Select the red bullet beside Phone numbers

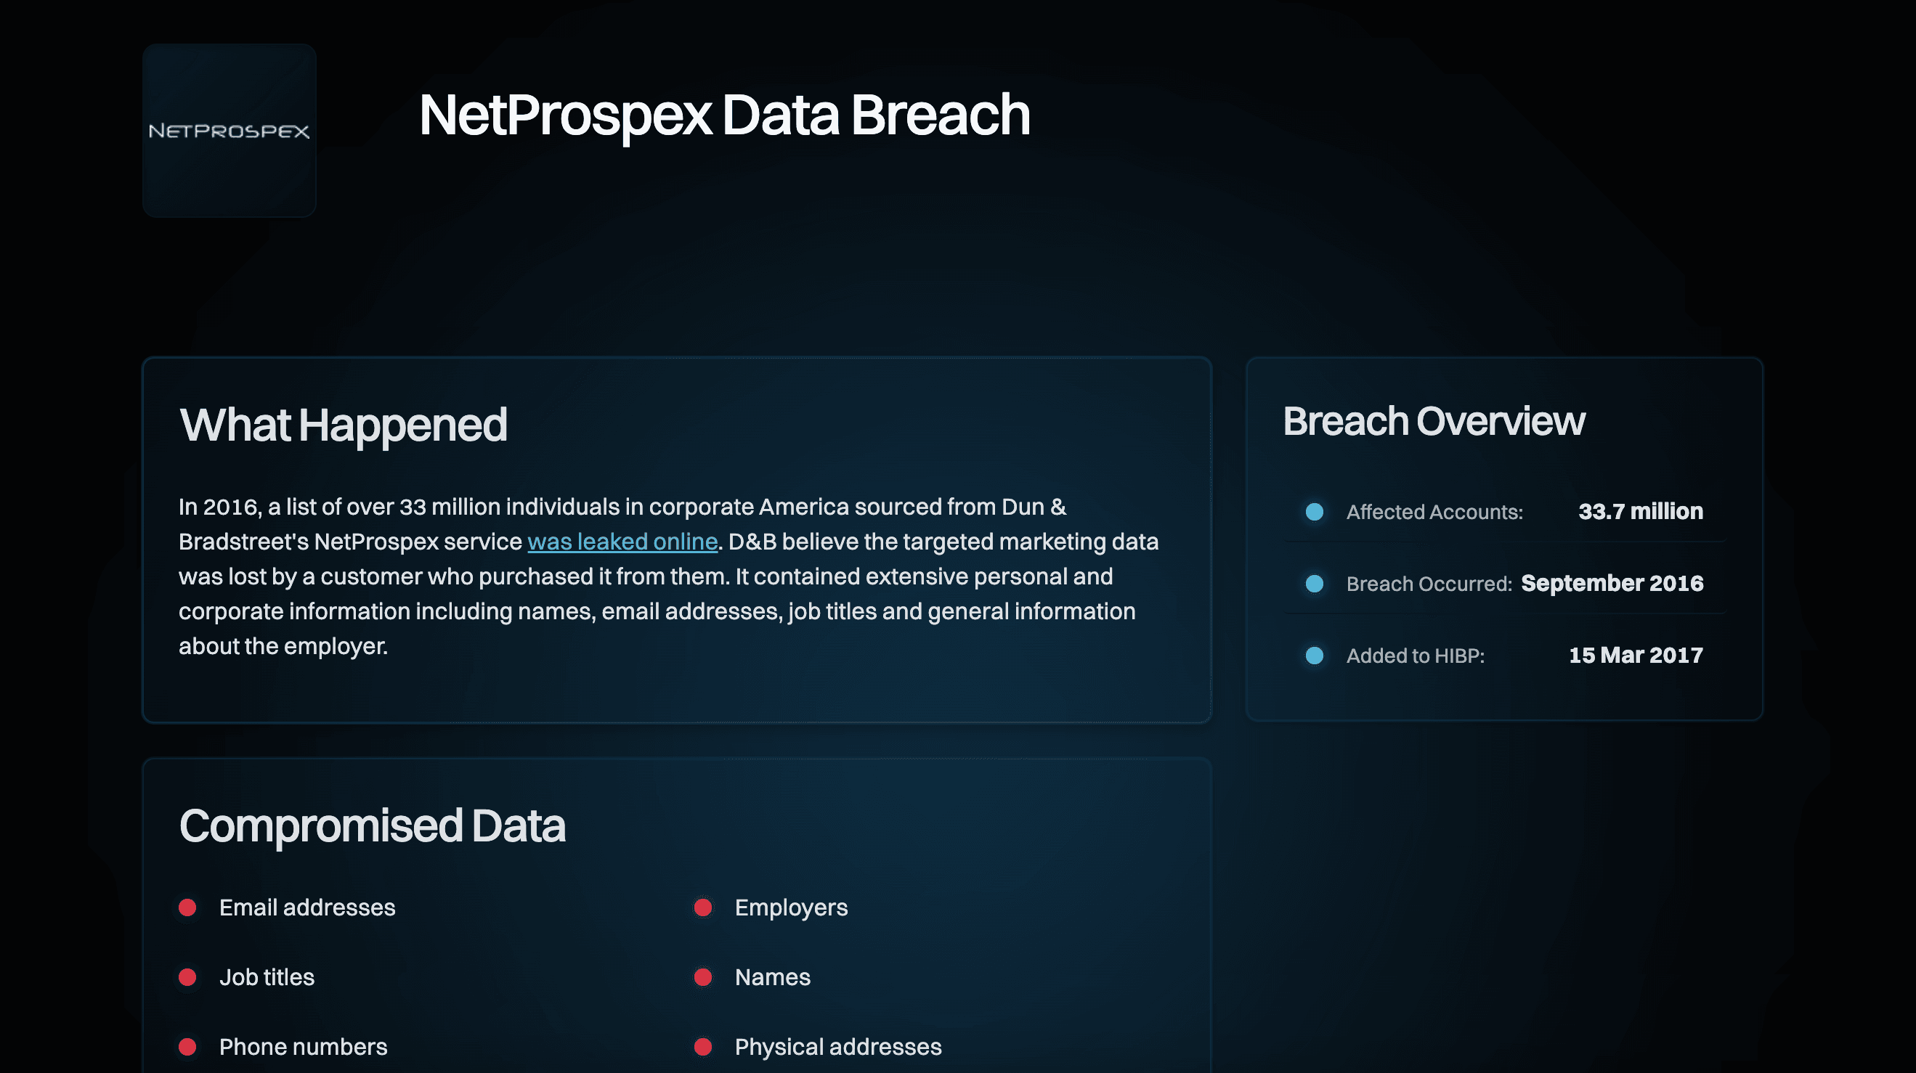click(187, 1046)
